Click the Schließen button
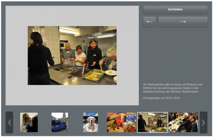Screen dimensions: 213x137 click(175, 10)
